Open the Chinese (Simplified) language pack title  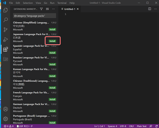click(x=31, y=23)
